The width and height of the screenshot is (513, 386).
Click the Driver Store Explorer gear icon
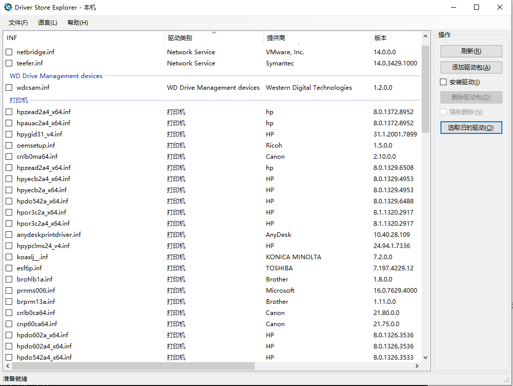coord(8,8)
